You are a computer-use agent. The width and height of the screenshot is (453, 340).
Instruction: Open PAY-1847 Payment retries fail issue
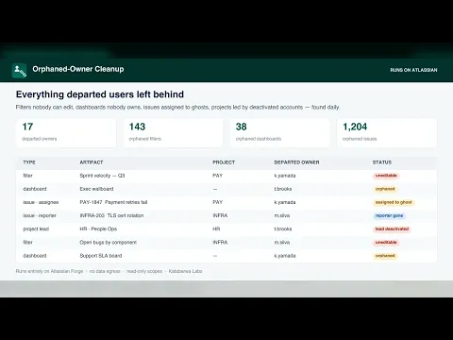click(113, 202)
